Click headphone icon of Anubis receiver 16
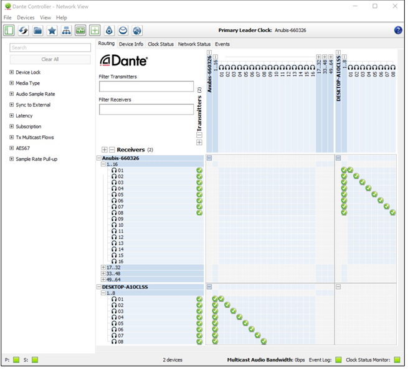 [114, 261]
